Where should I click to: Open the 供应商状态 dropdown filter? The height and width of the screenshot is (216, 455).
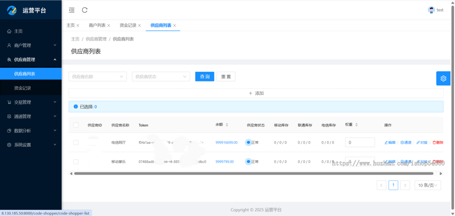161,77
